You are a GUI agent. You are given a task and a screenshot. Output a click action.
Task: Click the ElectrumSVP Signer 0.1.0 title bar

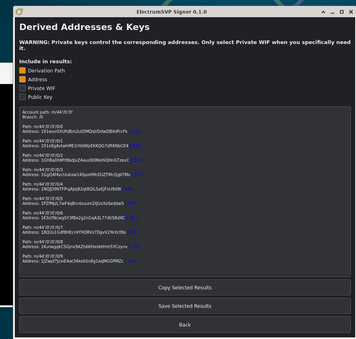[171, 12]
